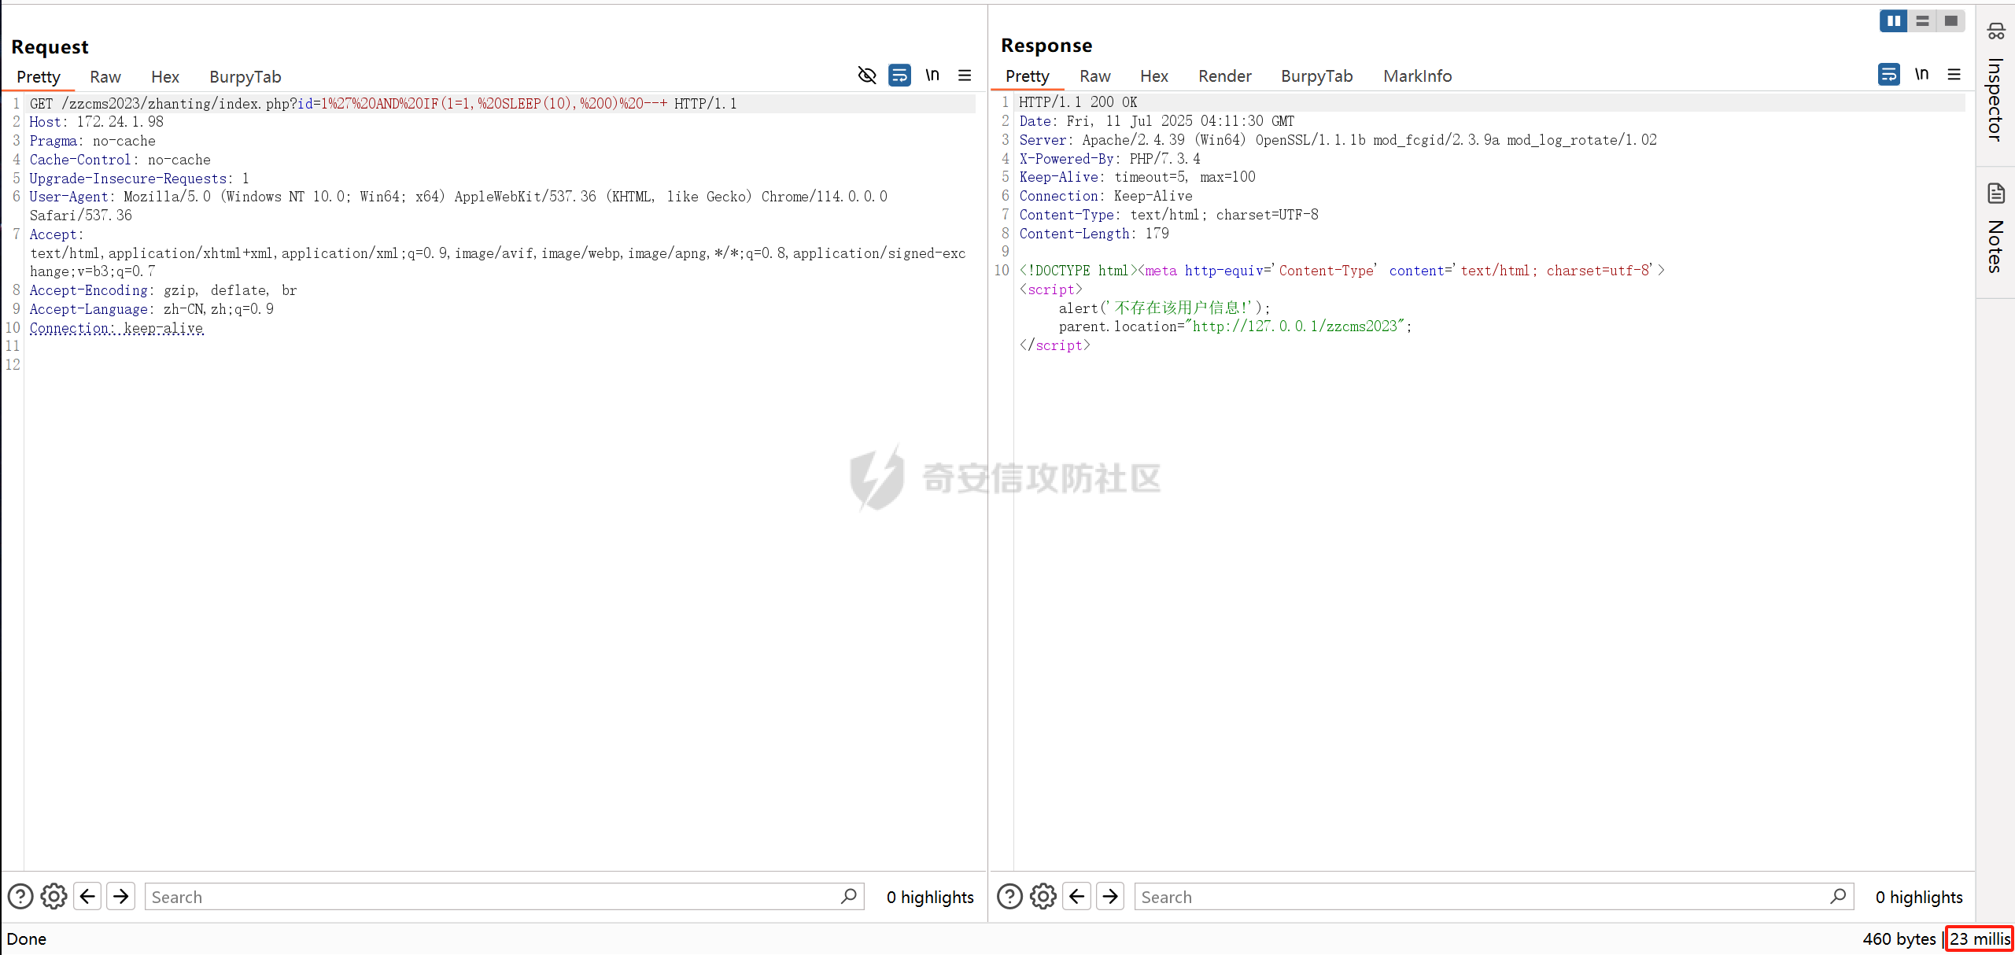
Task: Click Accept-Encoding header line
Action: tap(164, 291)
